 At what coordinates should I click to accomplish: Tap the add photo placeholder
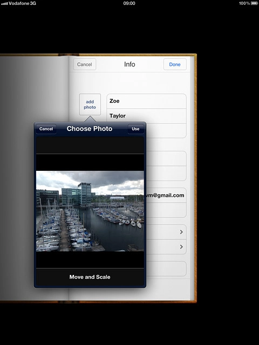[90, 104]
